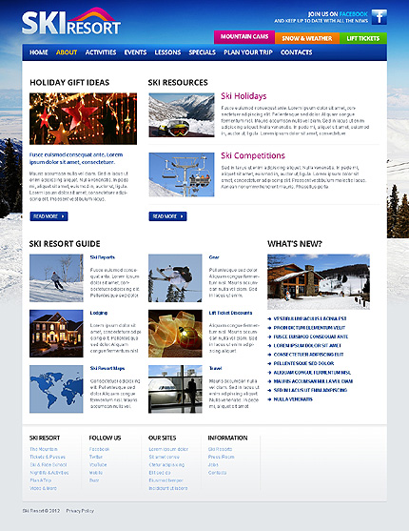409x531 pixels.
Task: Click the ski goggles thumbnail
Action: pyautogui.click(x=182, y=115)
